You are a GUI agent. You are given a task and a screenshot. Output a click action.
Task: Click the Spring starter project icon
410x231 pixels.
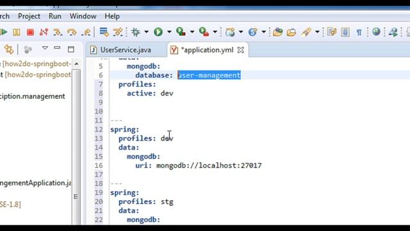click(252, 32)
